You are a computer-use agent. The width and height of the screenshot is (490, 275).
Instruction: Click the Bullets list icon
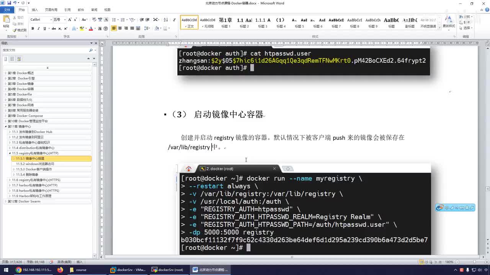pyautogui.click(x=114, y=19)
